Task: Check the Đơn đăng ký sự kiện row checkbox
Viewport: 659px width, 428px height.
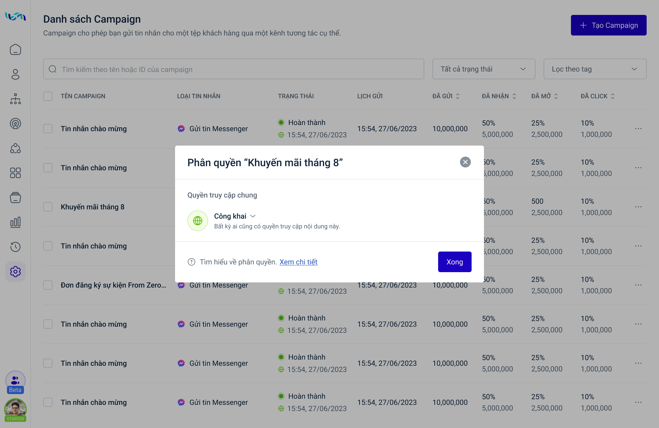Action: point(48,285)
